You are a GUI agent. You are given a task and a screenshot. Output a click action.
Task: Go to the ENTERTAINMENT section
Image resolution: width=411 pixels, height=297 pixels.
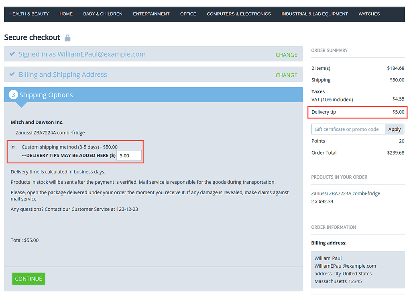[x=151, y=14]
